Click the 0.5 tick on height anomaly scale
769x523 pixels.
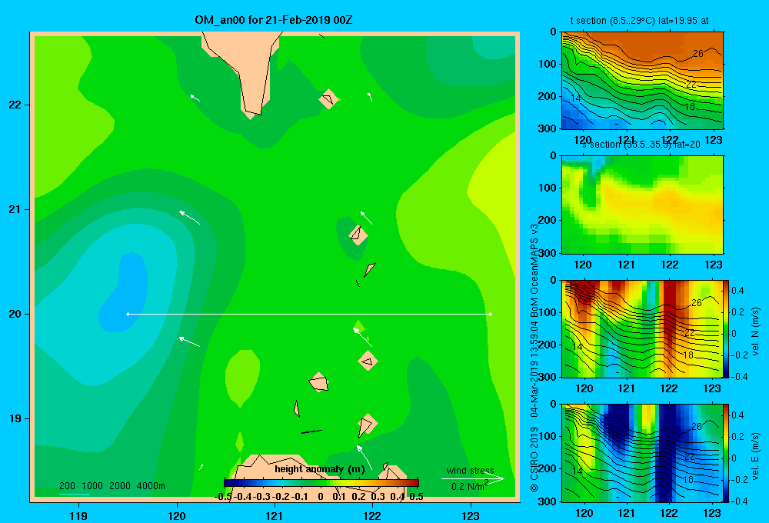pos(416,497)
